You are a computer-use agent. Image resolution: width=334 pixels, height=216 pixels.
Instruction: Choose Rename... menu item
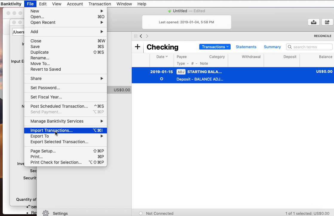65,58
